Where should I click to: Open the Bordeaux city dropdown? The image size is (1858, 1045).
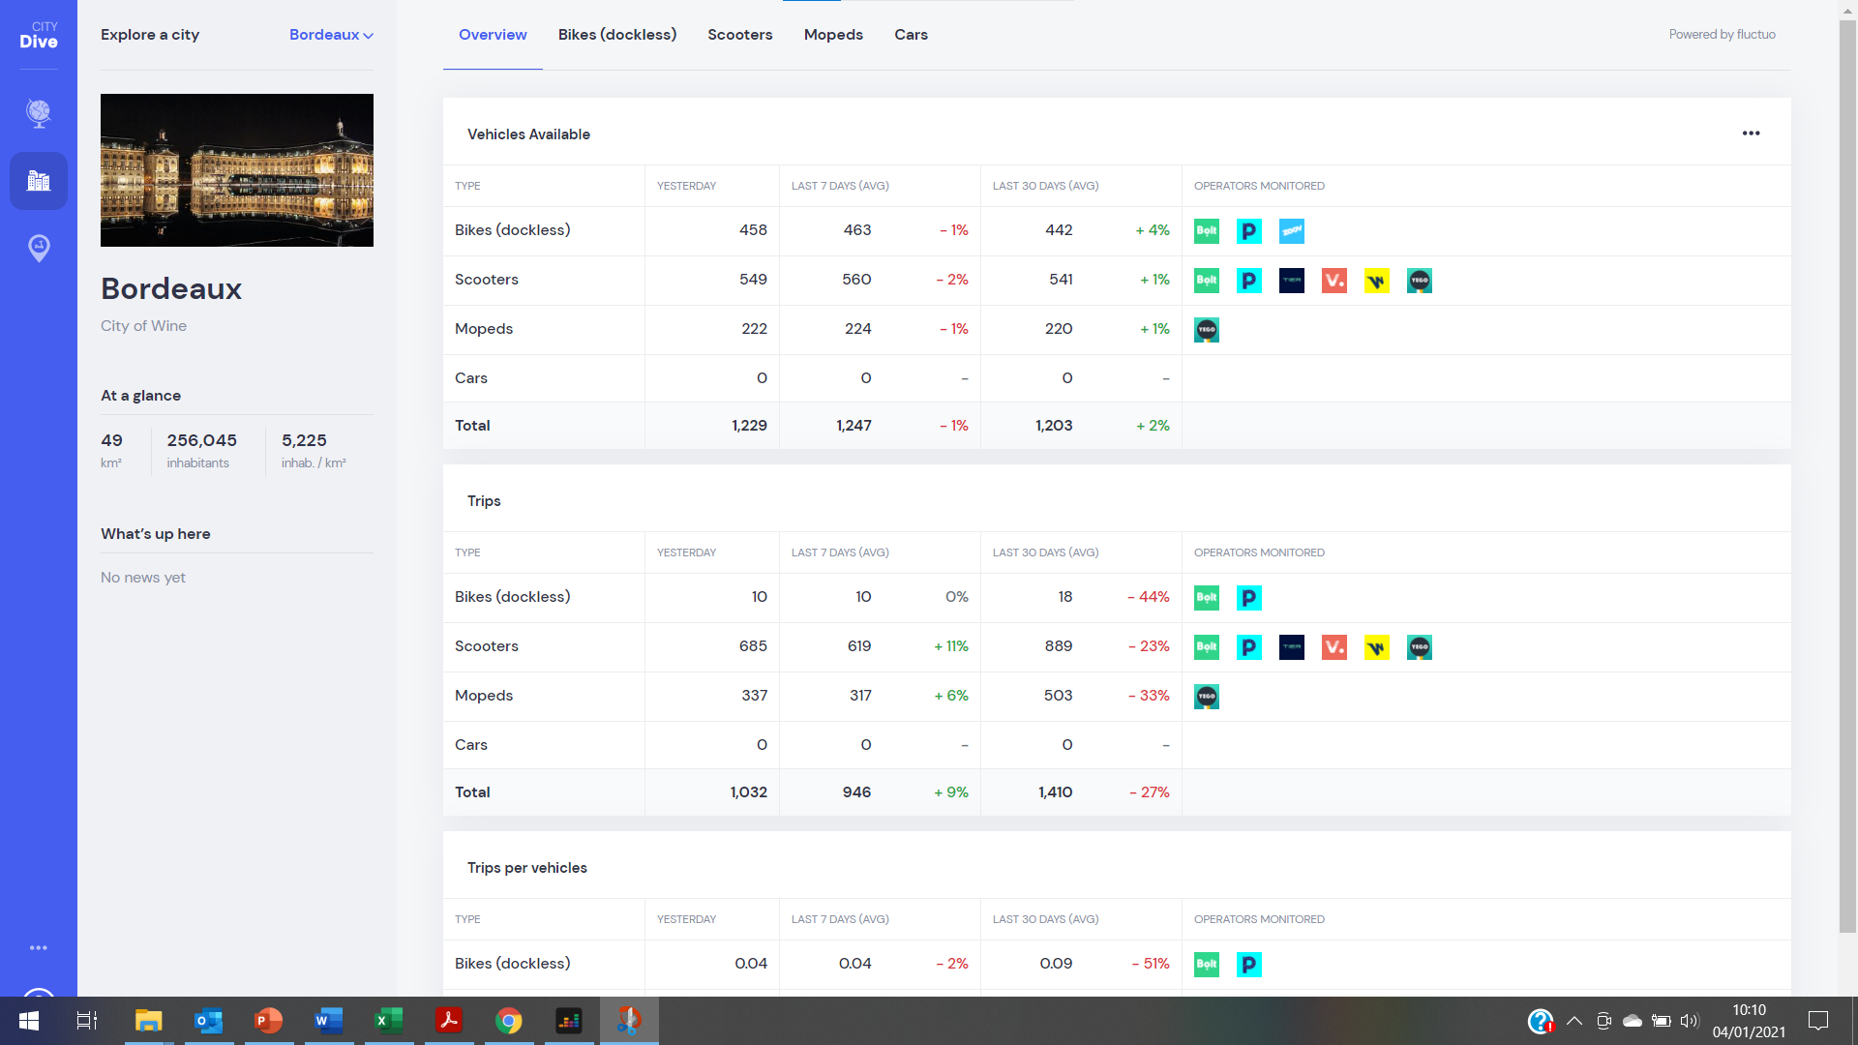[x=331, y=35]
